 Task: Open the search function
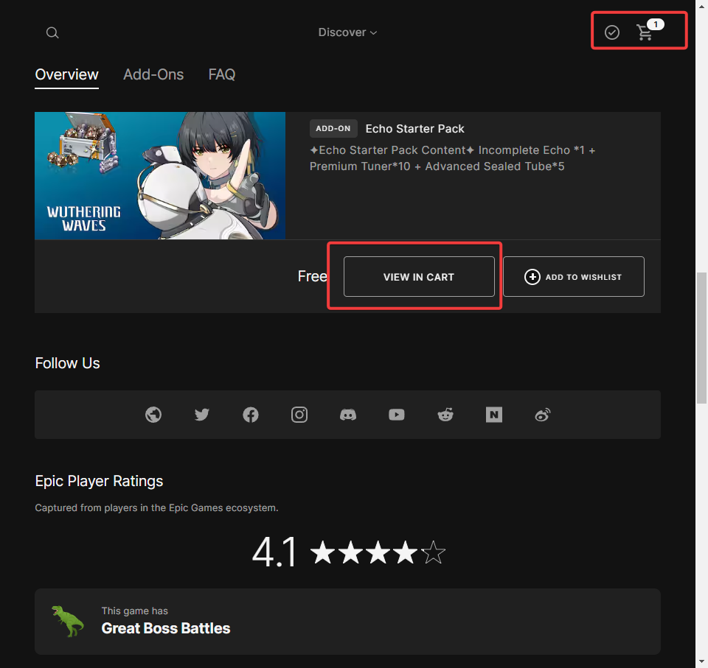(52, 32)
